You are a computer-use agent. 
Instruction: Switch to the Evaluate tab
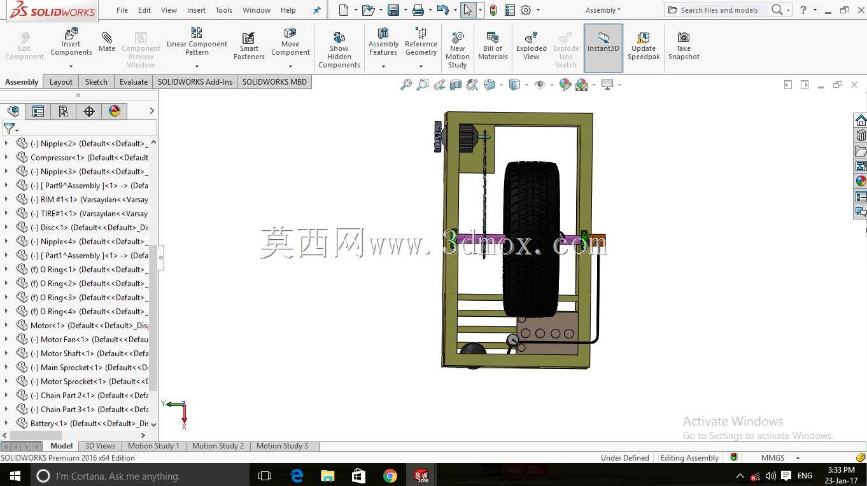[134, 82]
